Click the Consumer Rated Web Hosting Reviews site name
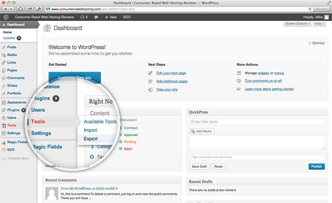The height and width of the screenshot is (203, 332). coord(44,17)
